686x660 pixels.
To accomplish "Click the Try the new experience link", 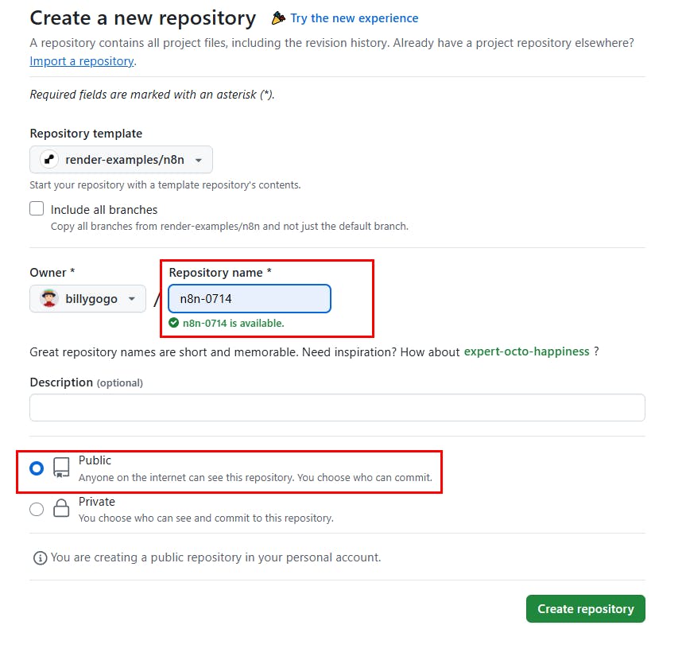I will click(355, 18).
